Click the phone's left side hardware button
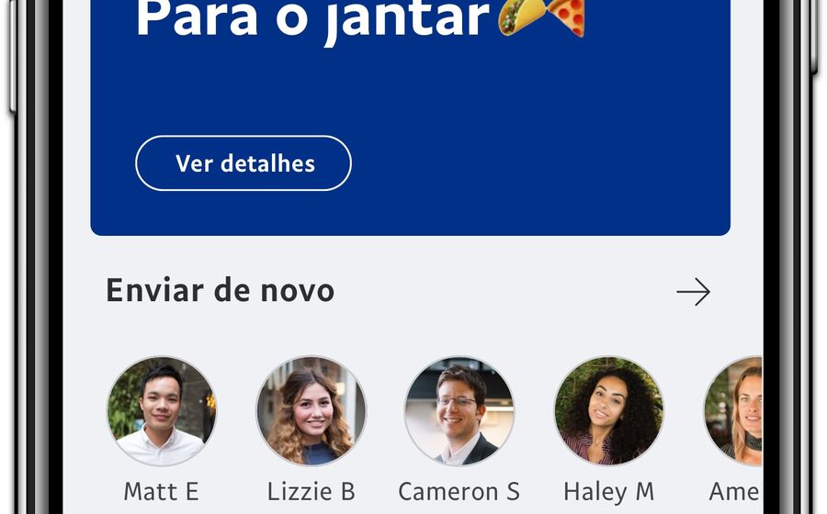The height and width of the screenshot is (514, 827). pyautogui.click(x=13, y=57)
